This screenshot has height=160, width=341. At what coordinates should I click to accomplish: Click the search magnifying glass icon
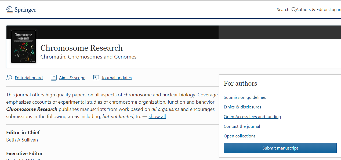point(293,10)
